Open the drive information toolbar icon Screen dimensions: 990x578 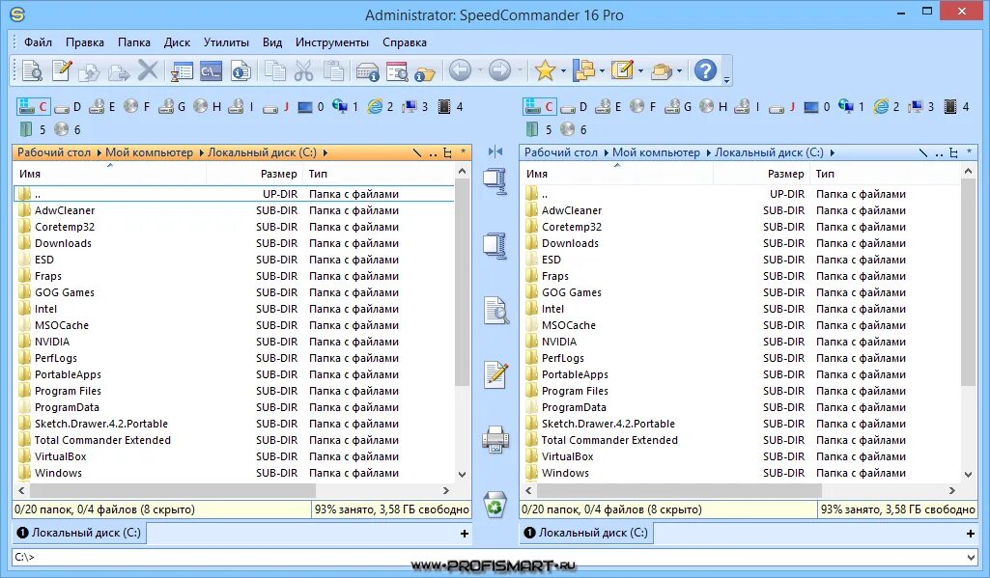pyautogui.click(x=367, y=72)
